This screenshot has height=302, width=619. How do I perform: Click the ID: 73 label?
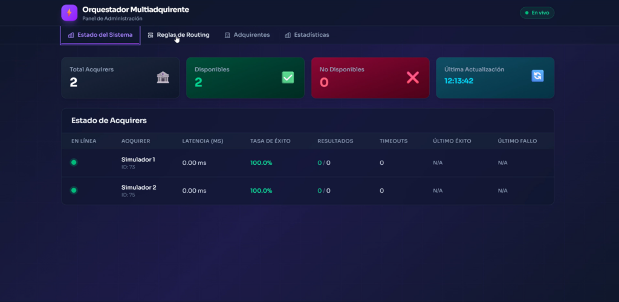(x=128, y=167)
